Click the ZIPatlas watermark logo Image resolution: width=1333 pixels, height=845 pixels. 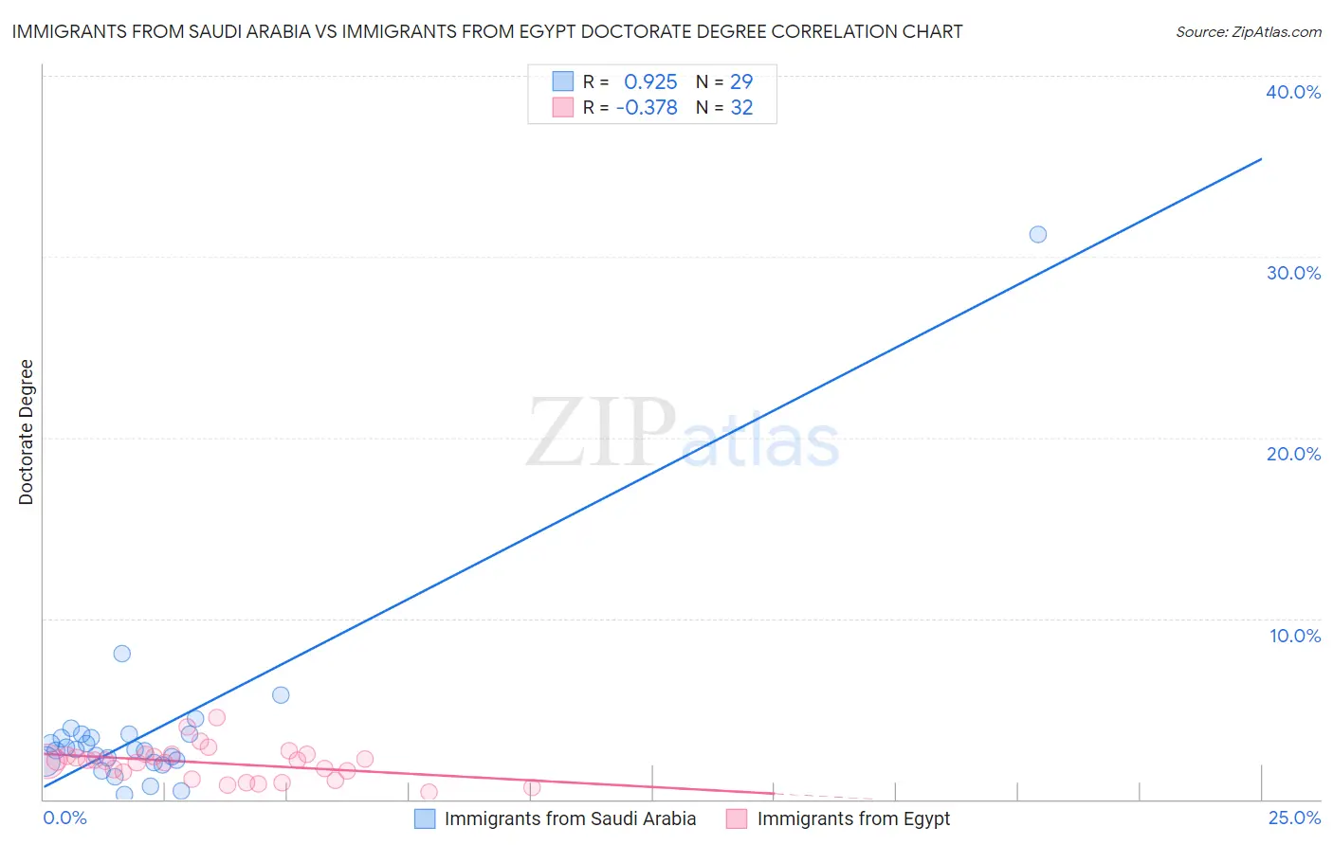[x=683, y=434]
